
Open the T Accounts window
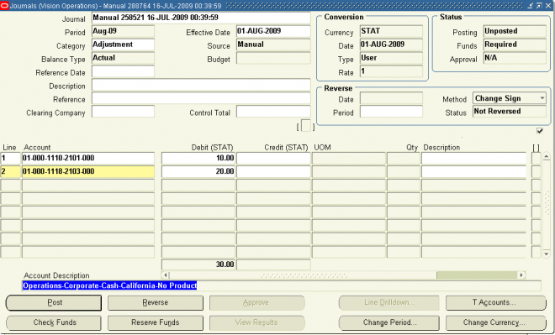point(495,303)
